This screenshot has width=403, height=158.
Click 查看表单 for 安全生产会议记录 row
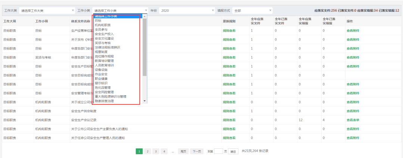[353, 120]
